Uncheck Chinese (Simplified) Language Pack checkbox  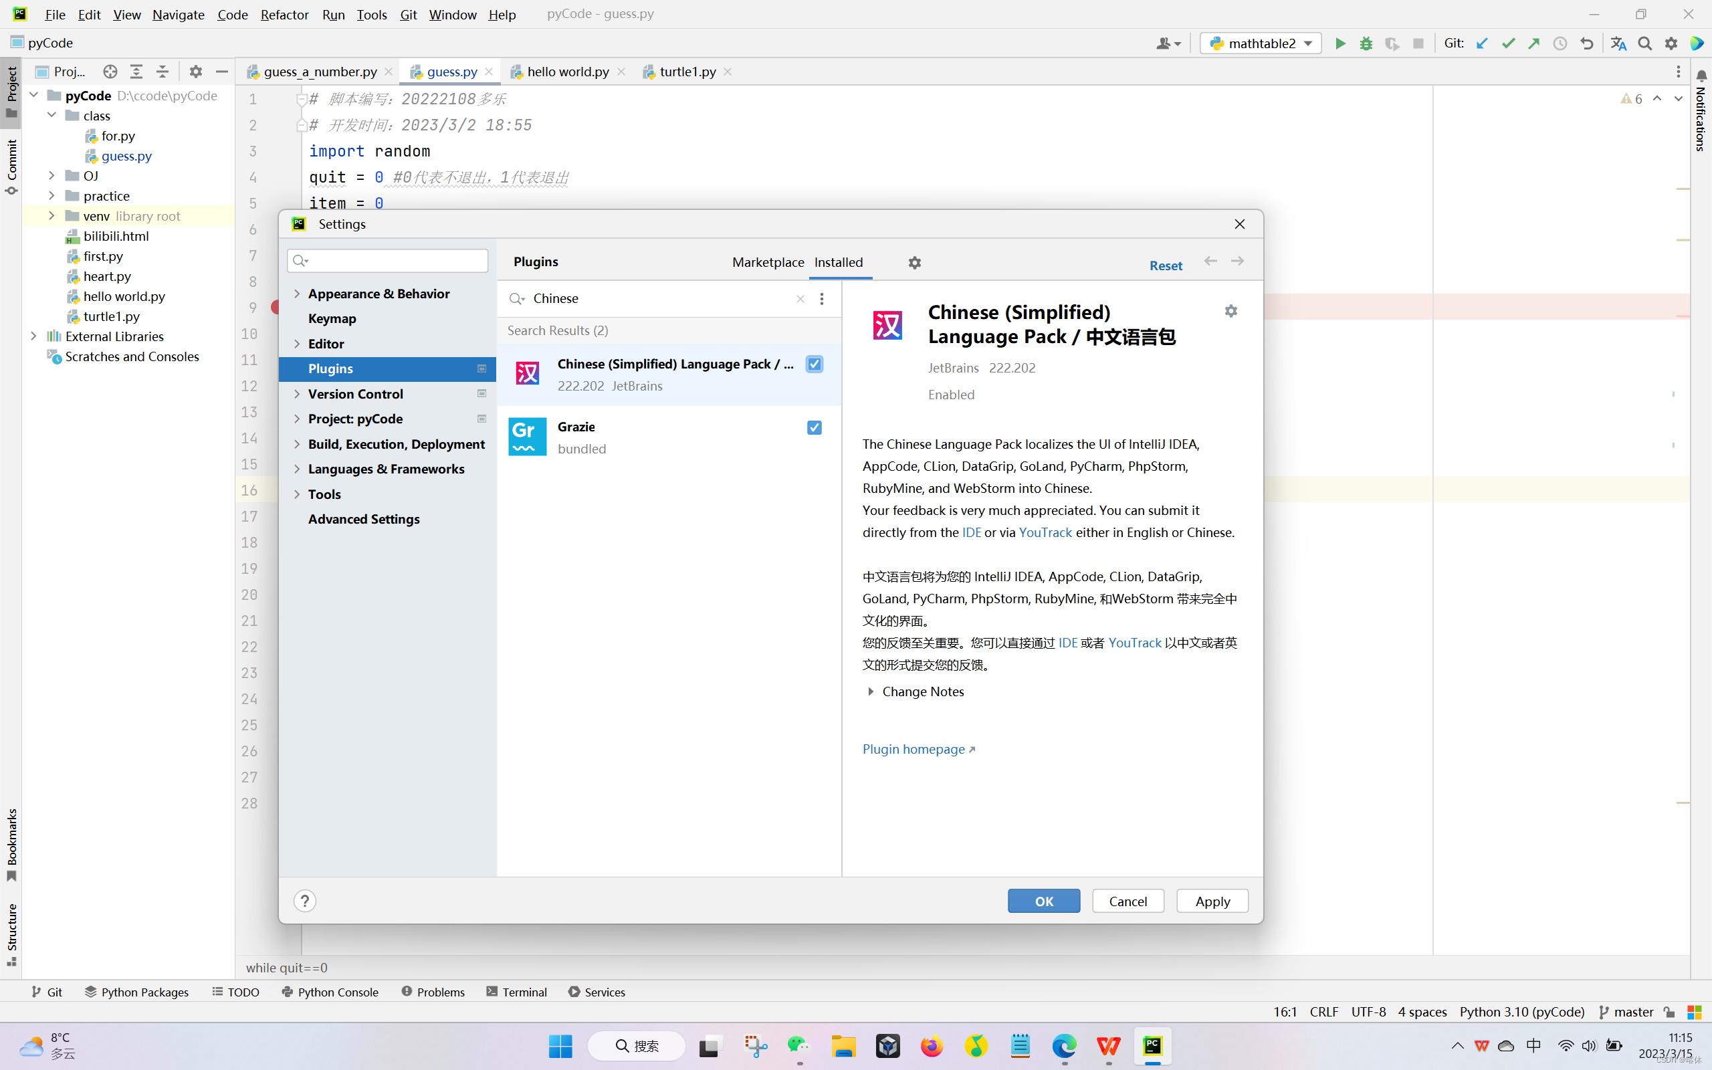tap(815, 364)
